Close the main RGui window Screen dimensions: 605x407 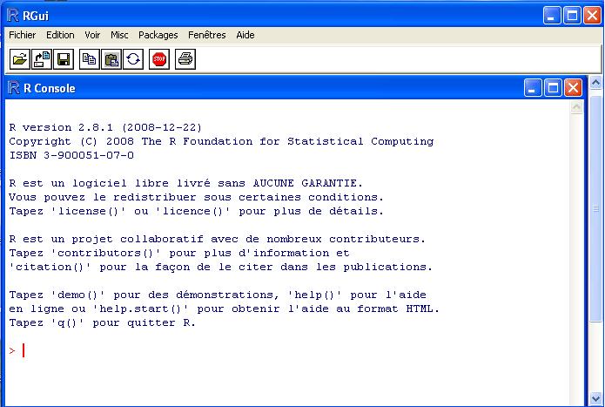click(x=592, y=16)
